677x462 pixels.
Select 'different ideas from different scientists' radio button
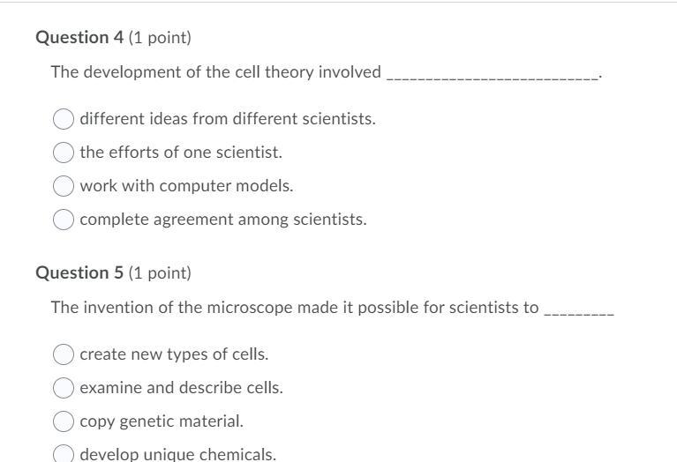[x=64, y=119]
